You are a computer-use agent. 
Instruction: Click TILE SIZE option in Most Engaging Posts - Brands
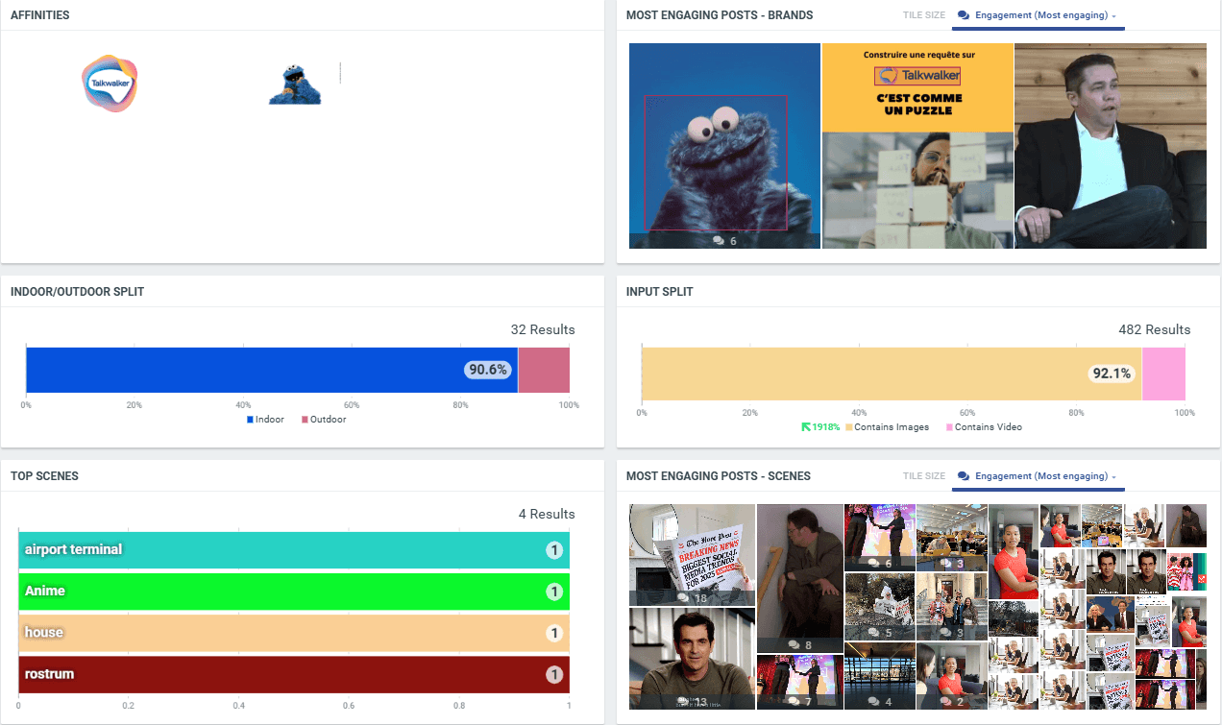click(923, 15)
